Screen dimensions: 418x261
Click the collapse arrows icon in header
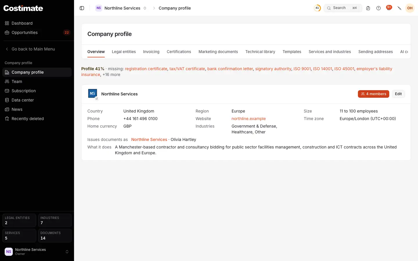399,8
